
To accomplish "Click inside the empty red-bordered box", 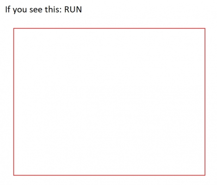I will coord(109,102).
